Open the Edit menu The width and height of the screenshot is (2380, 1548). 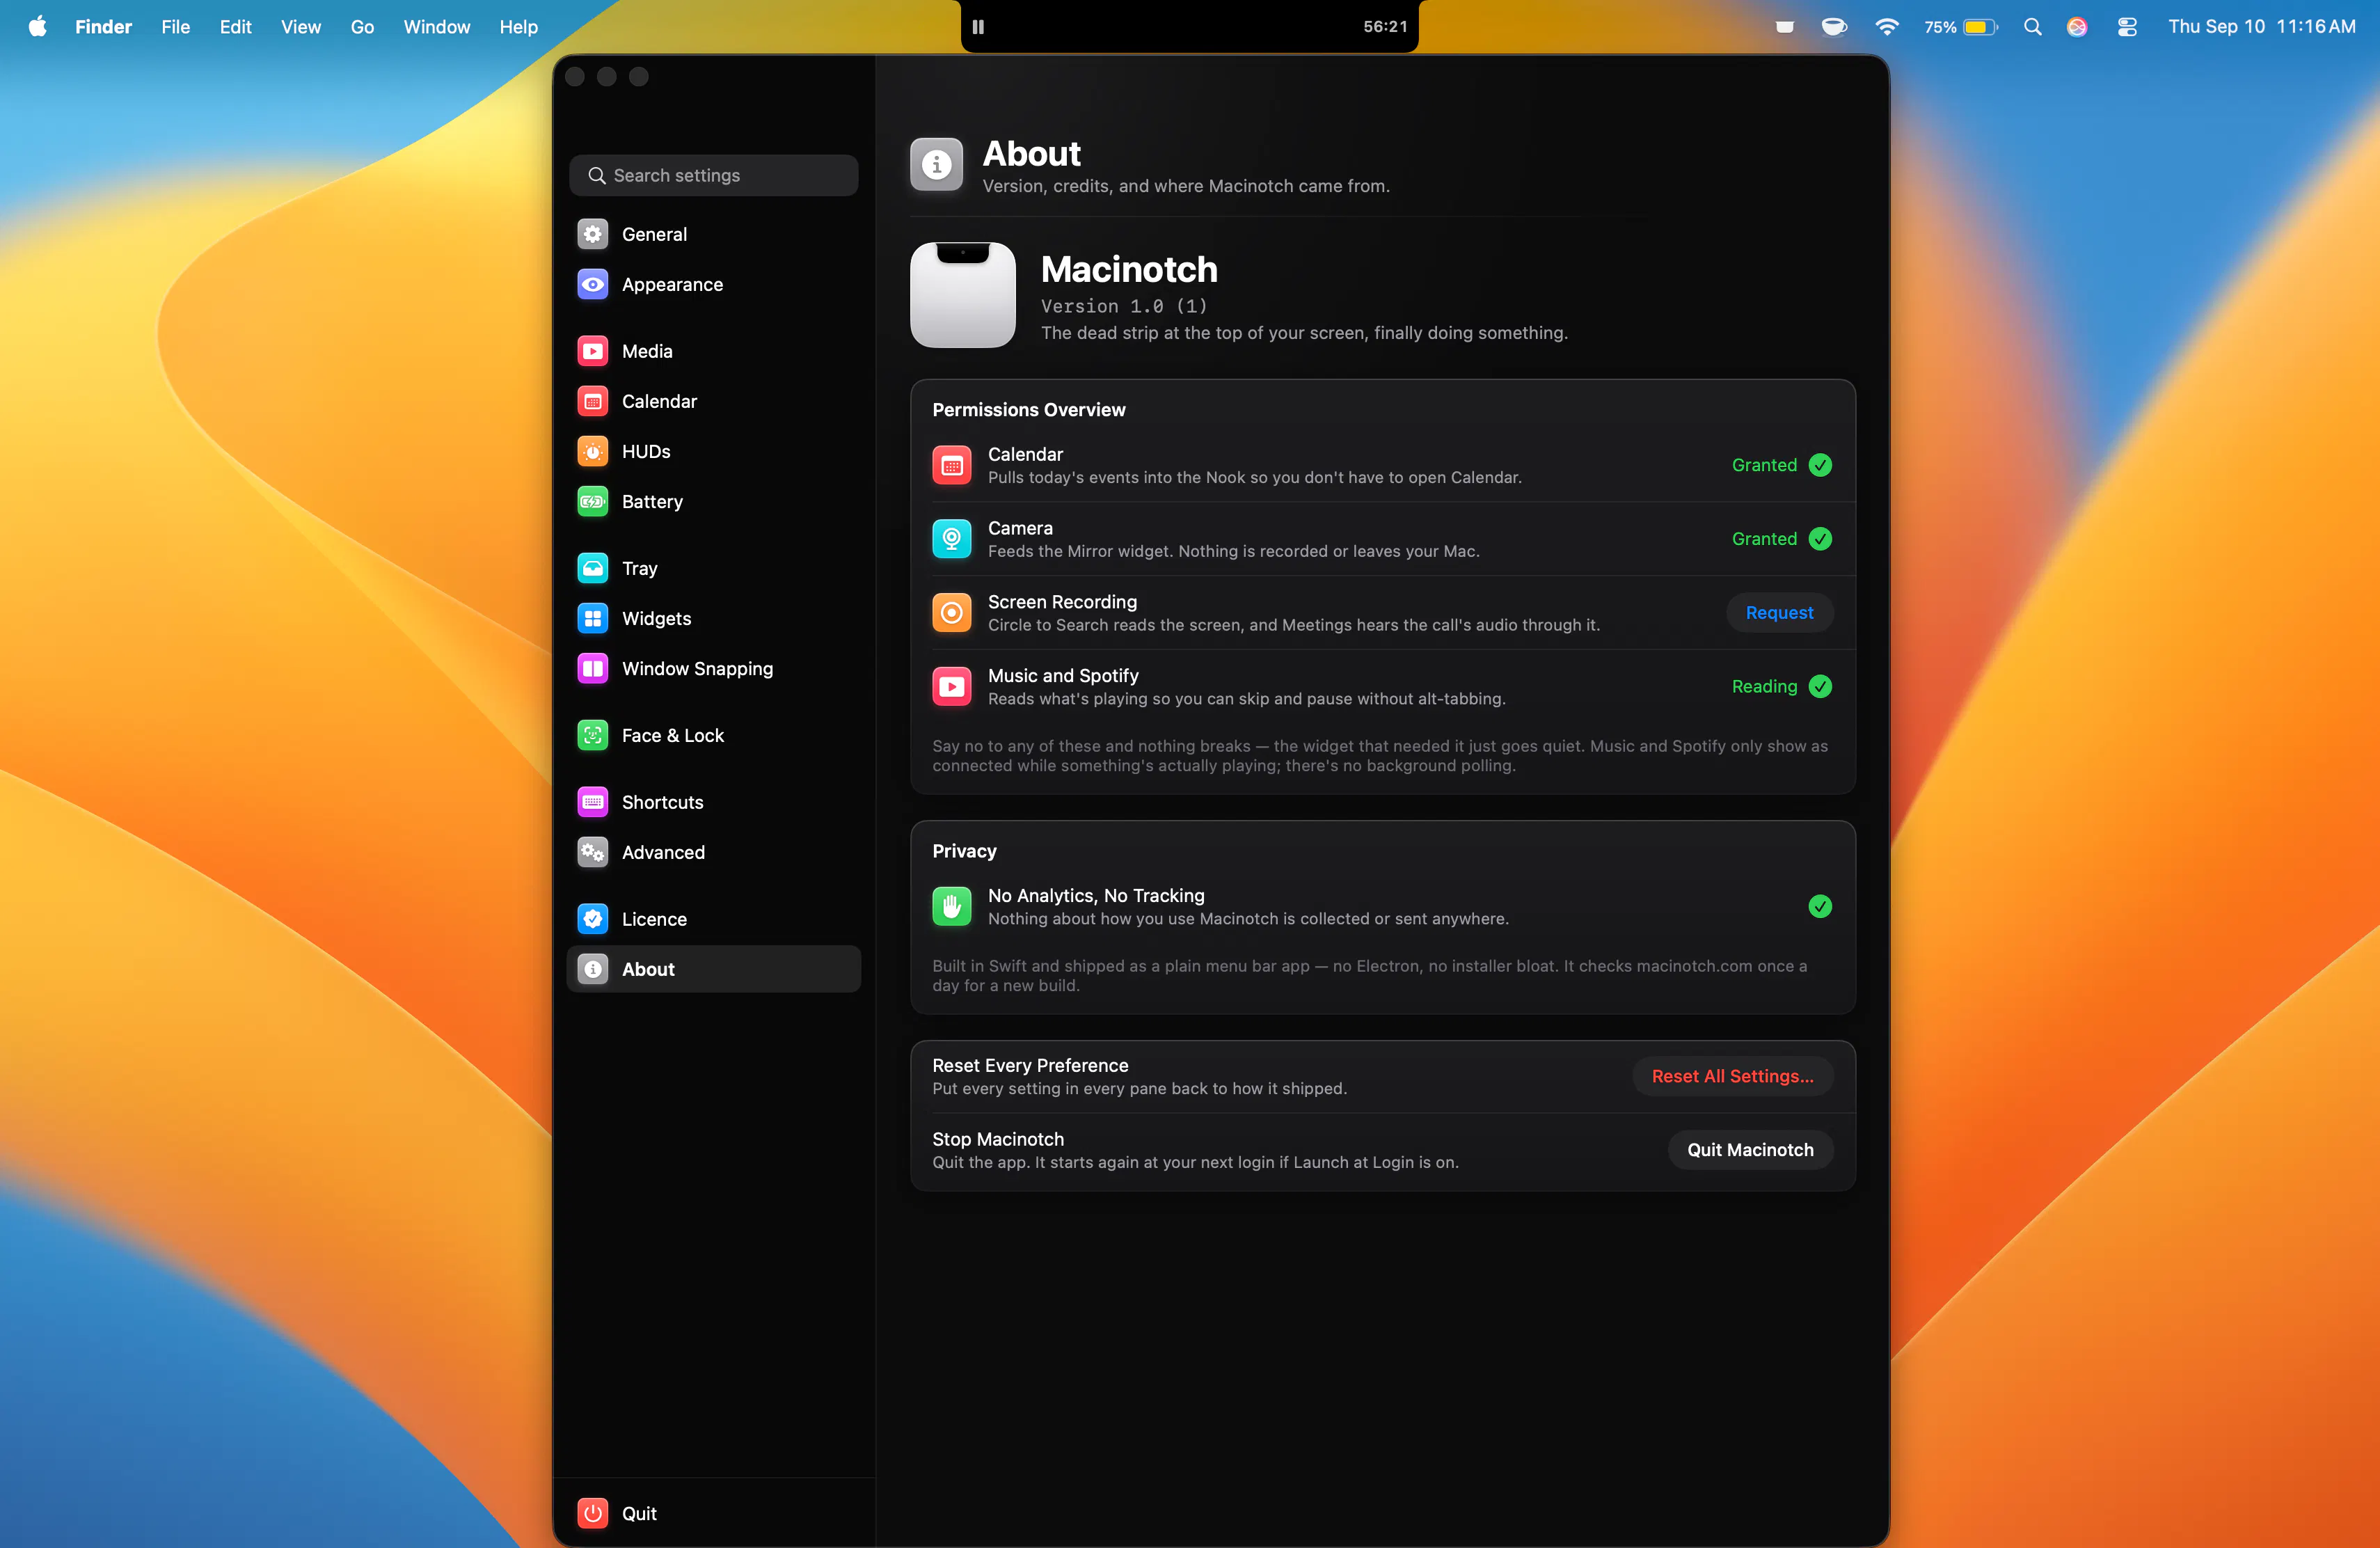click(x=235, y=27)
